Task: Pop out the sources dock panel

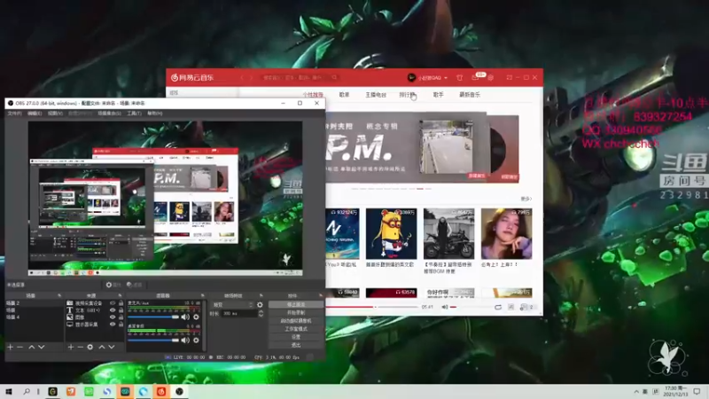Action: [121, 295]
